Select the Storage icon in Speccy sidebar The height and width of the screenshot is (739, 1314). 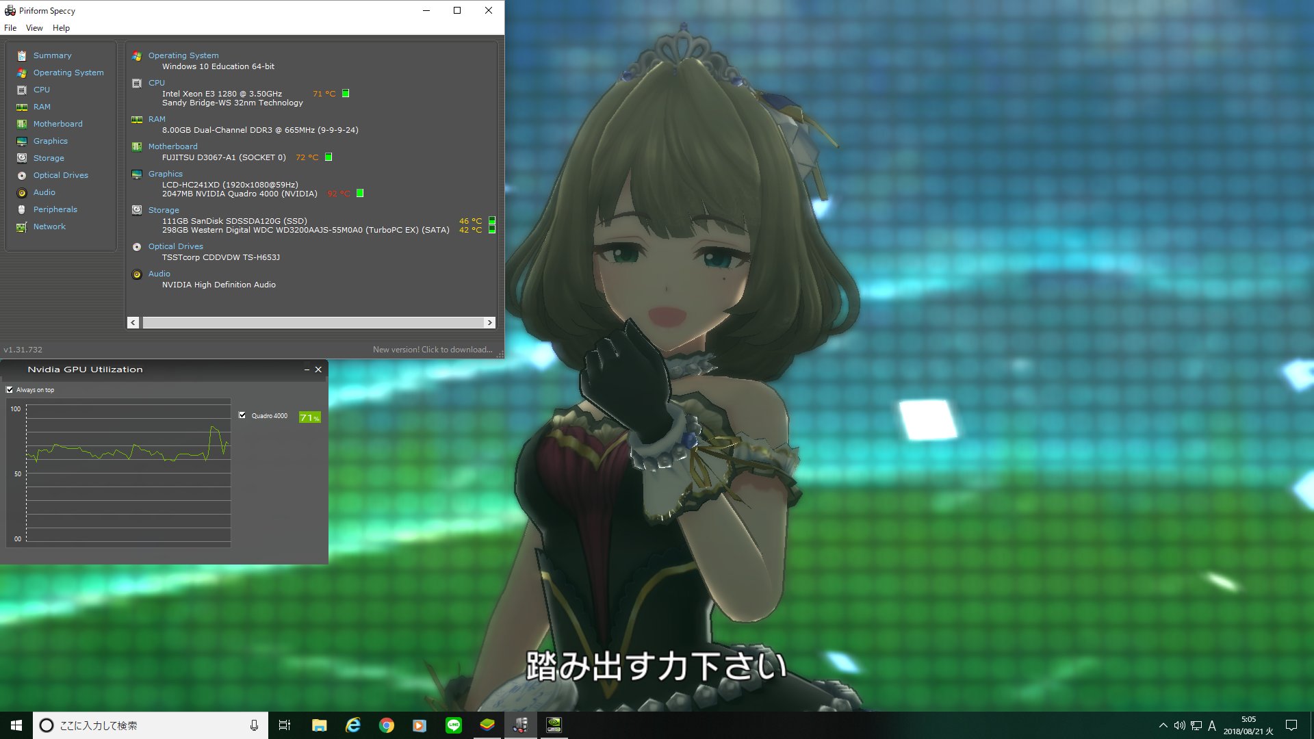(x=22, y=158)
